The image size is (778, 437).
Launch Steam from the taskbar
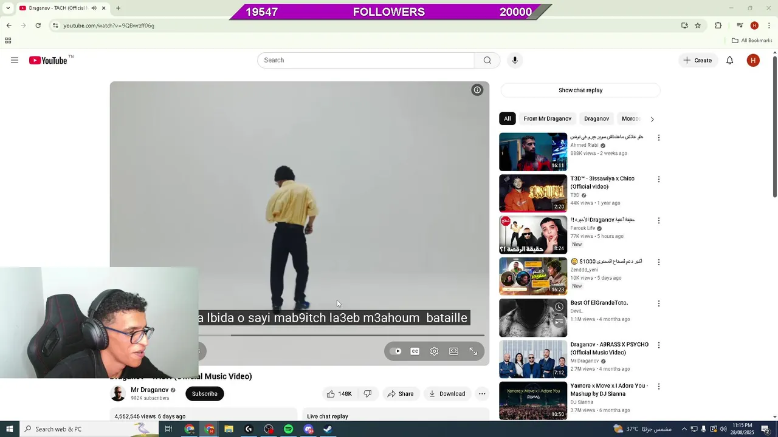(x=328, y=429)
